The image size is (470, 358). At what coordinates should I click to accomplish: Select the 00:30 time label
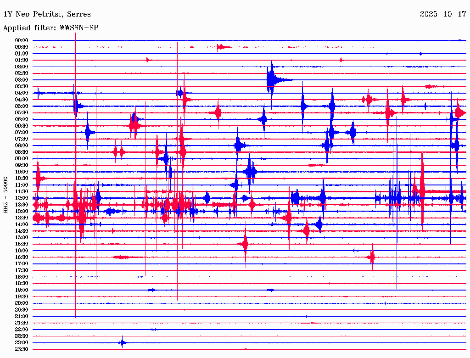22,47
